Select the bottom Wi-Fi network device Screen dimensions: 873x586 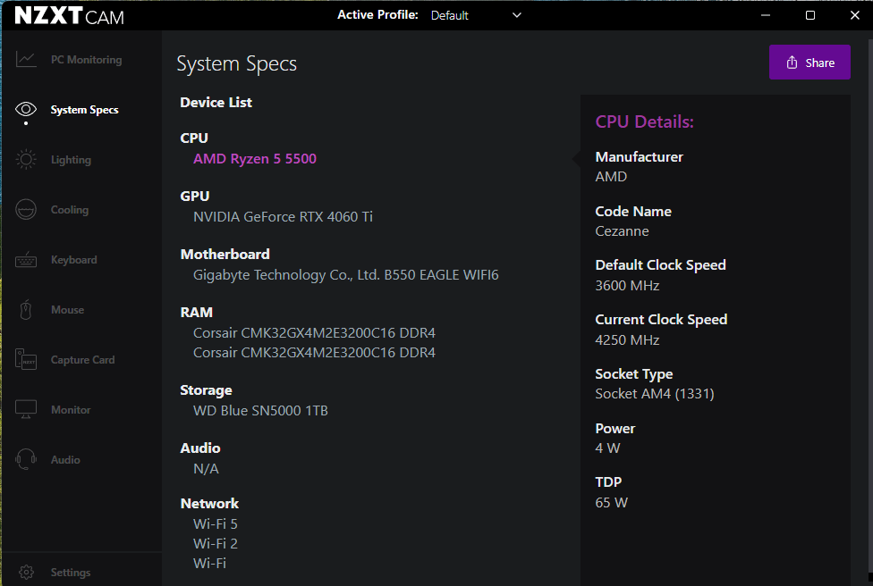point(209,563)
